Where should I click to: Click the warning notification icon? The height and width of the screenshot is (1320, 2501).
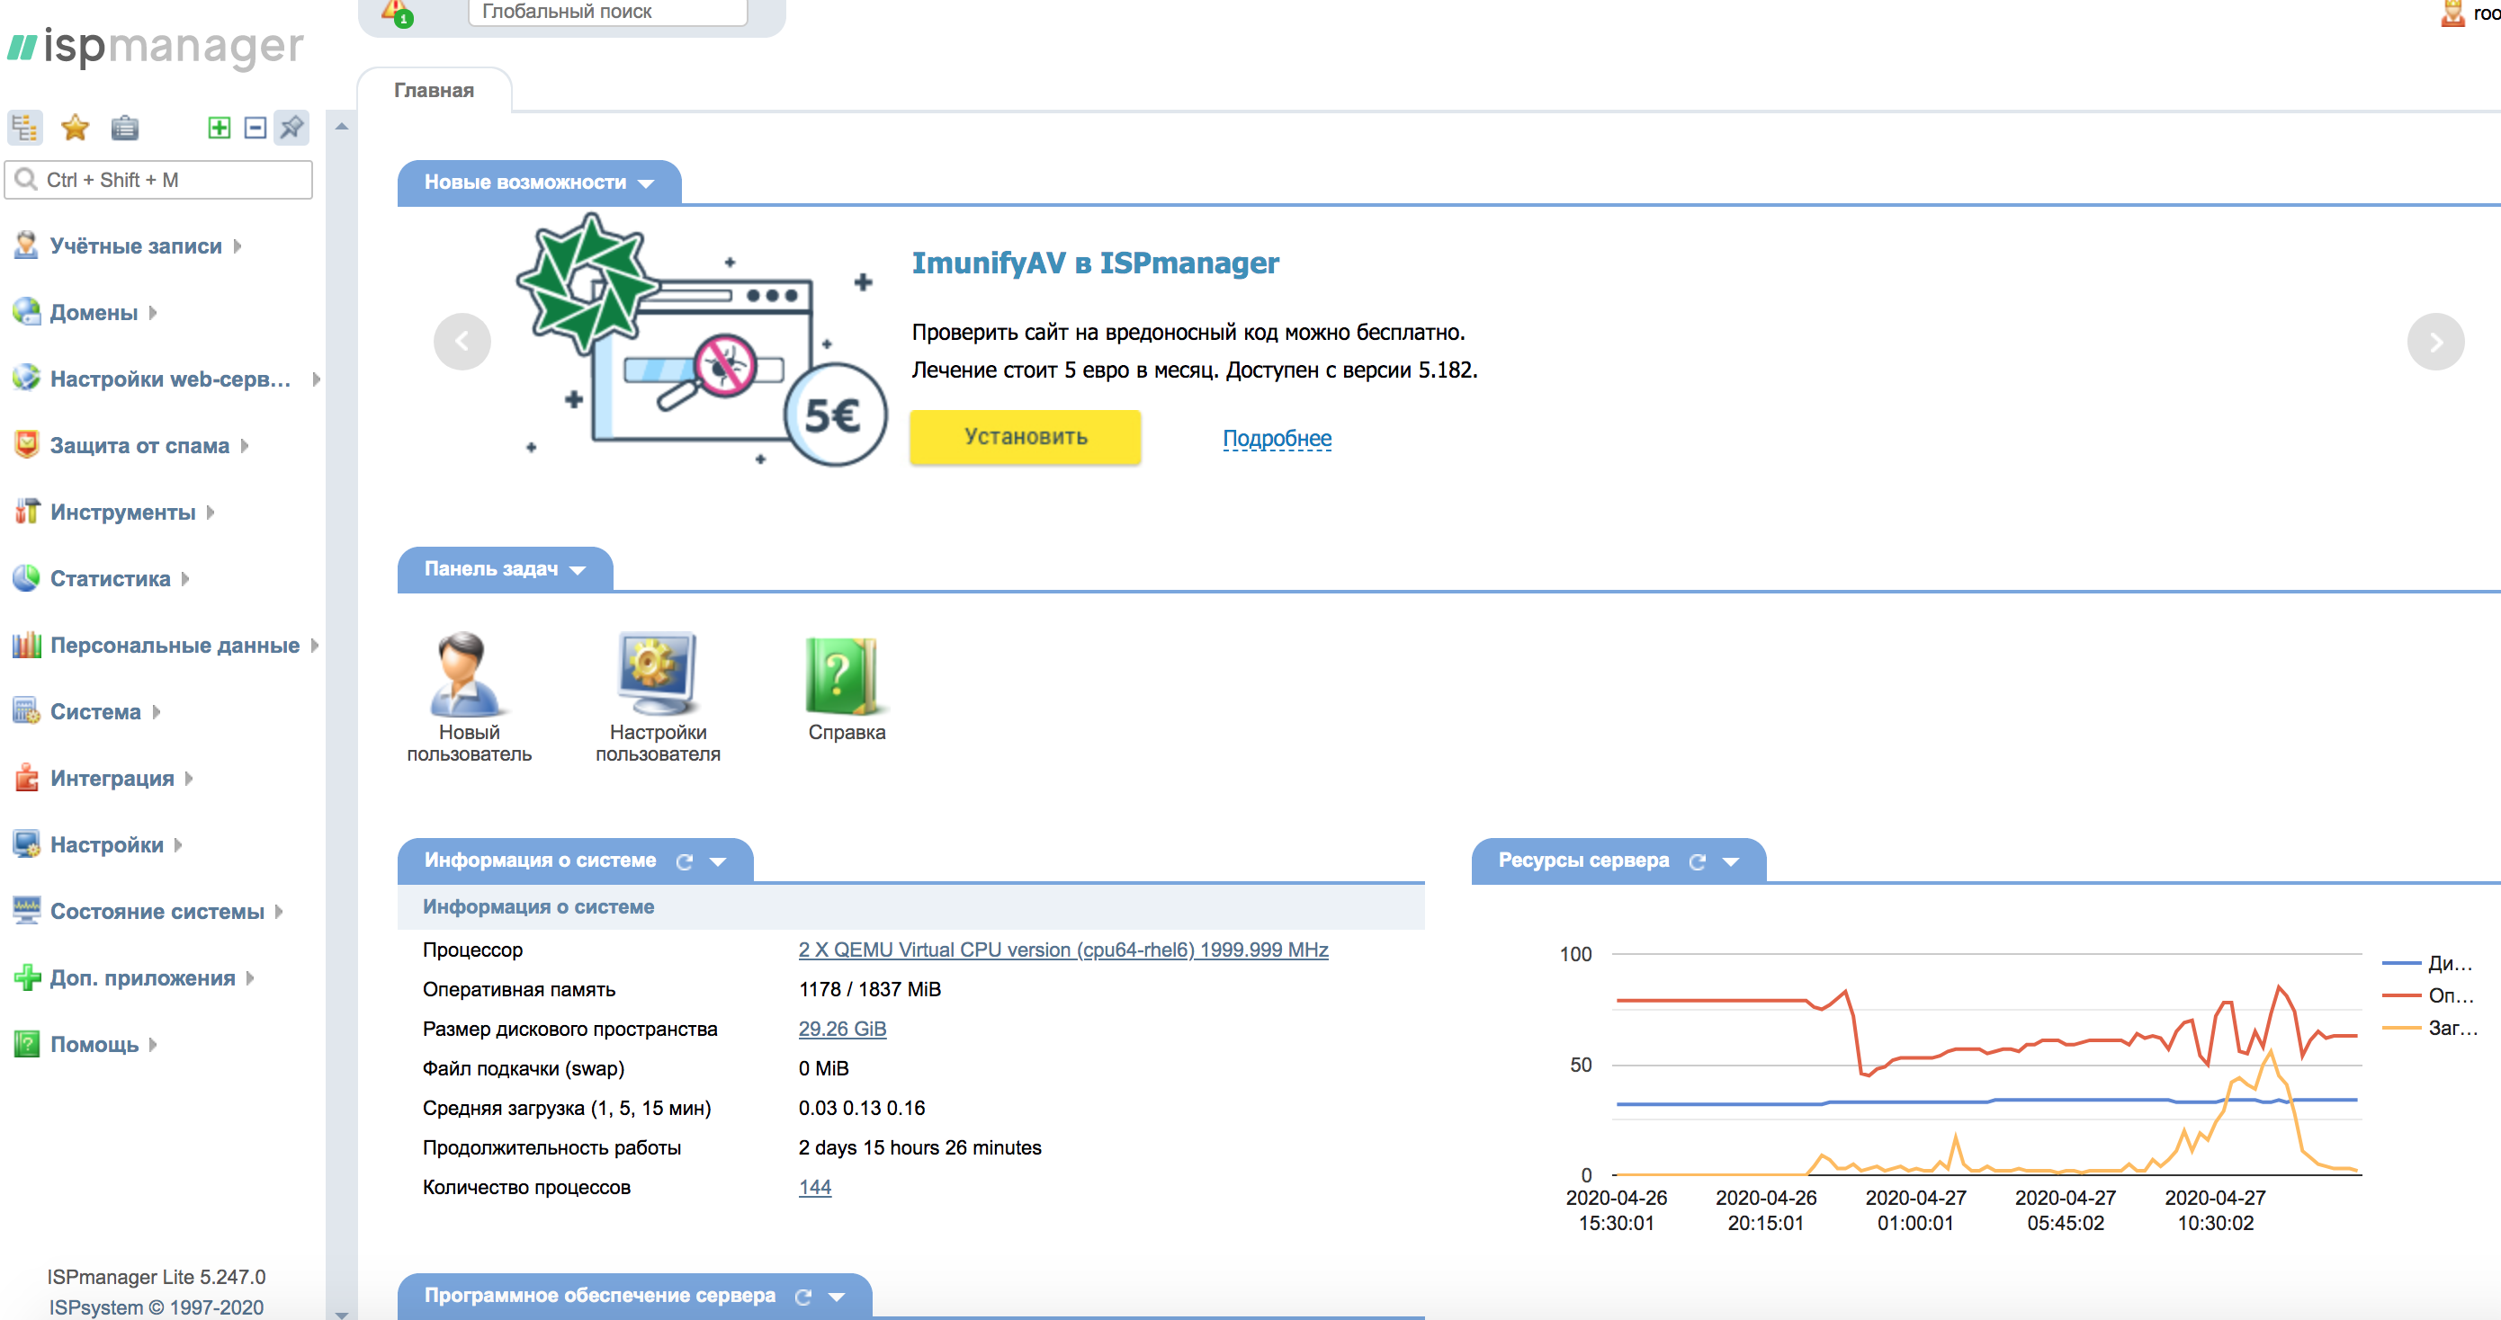pos(396,12)
